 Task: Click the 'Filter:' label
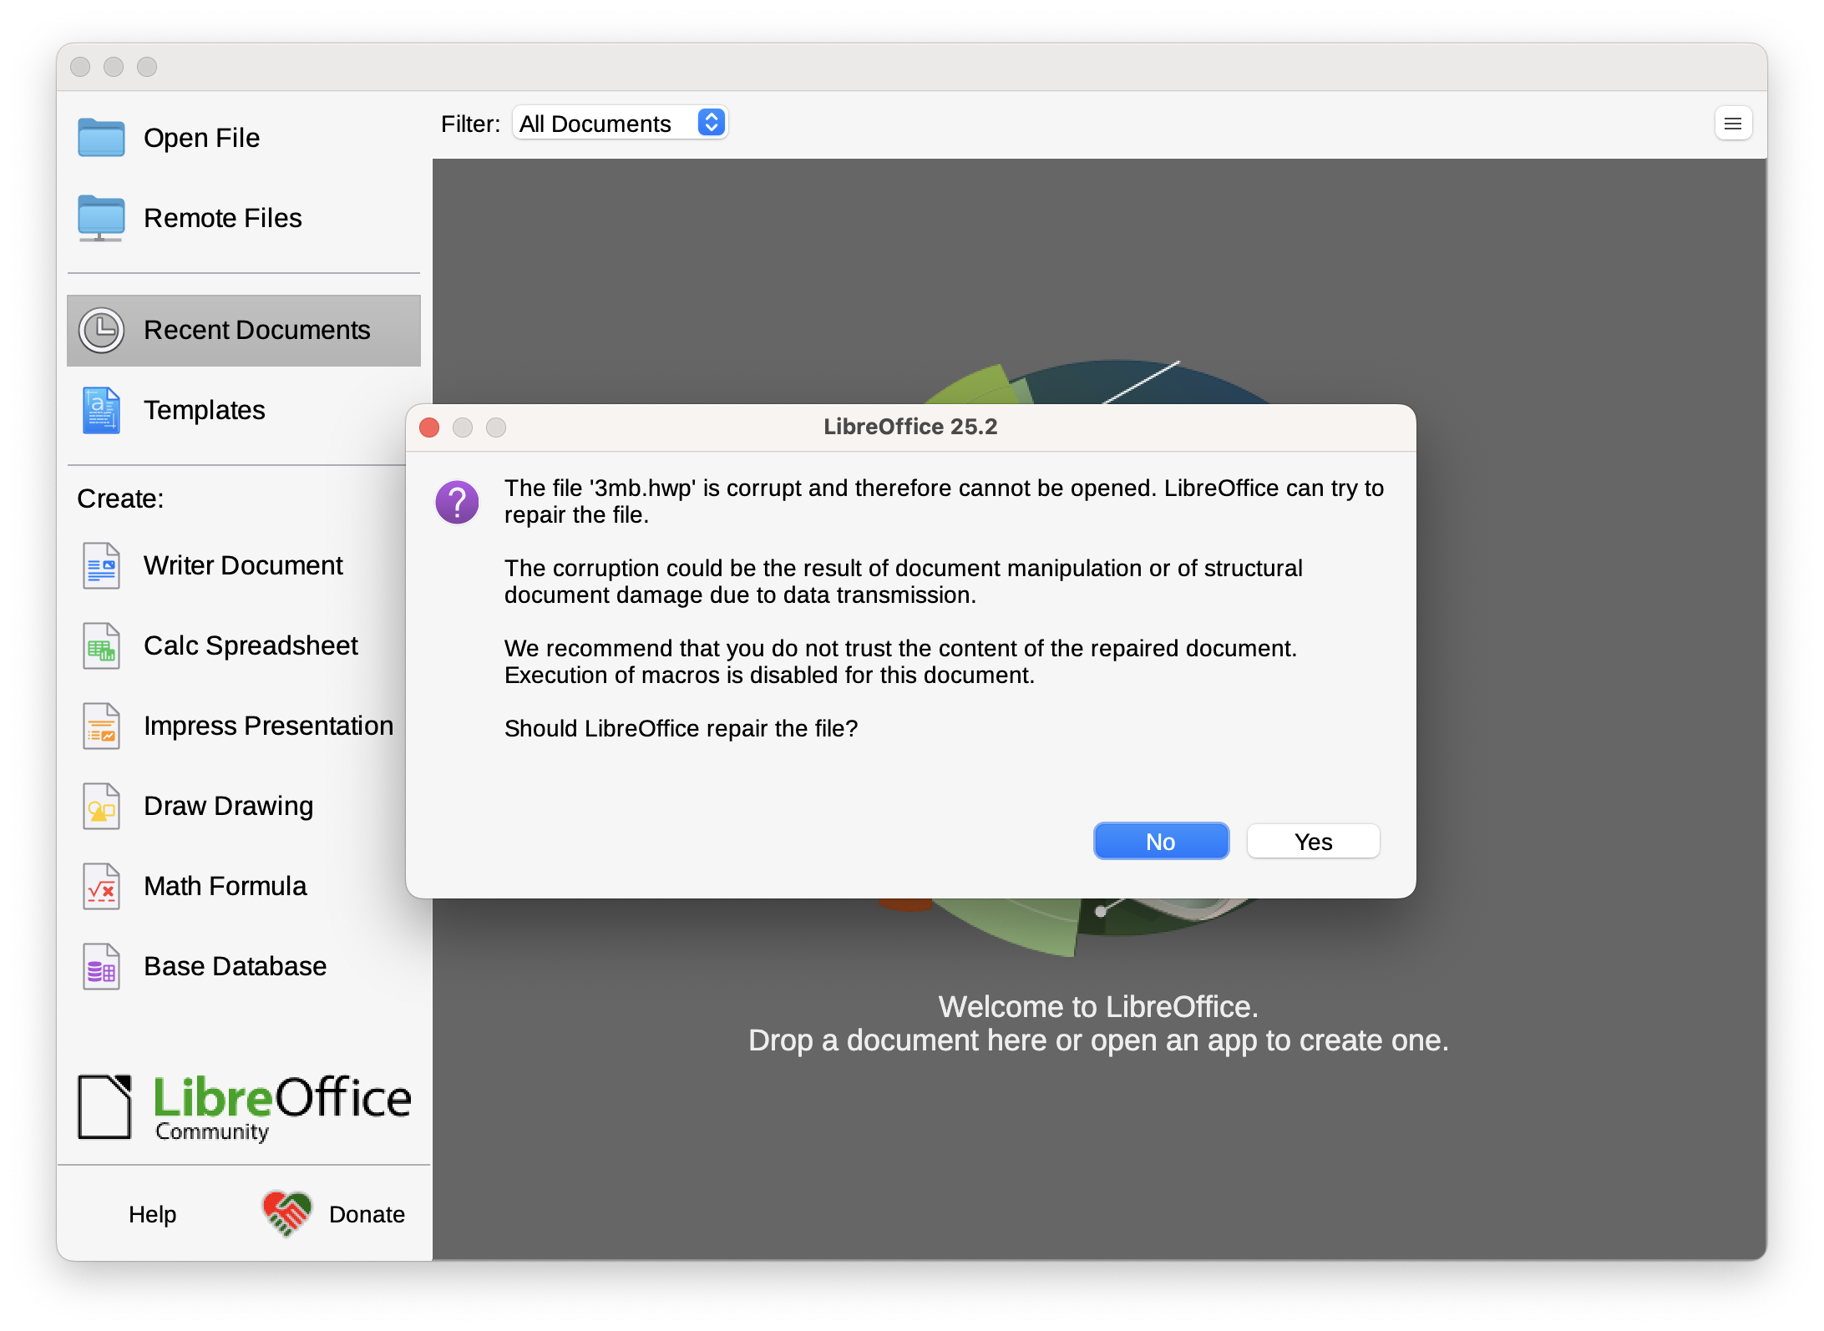(x=470, y=124)
